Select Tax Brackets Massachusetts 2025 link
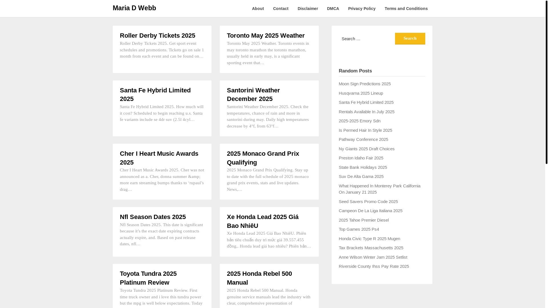 tap(371, 248)
